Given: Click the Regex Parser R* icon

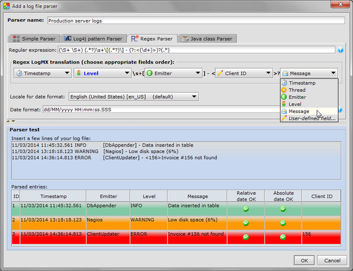Looking at the screenshot, I should (x=134, y=38).
